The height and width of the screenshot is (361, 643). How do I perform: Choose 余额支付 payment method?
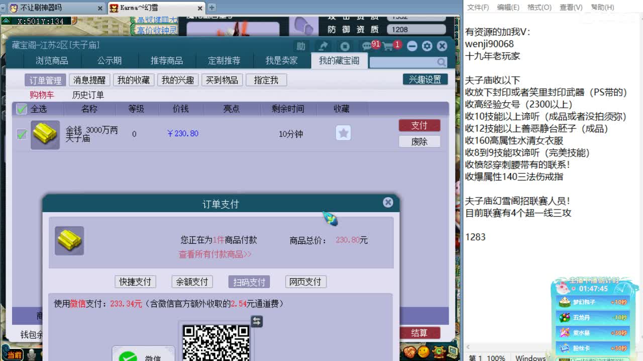(x=192, y=282)
